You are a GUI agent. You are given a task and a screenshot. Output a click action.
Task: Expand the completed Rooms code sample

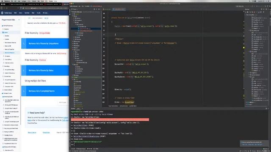click(x=24, y=91)
